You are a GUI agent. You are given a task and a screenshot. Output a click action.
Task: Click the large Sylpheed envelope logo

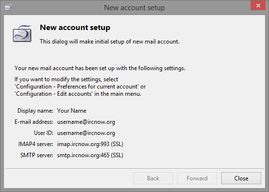click(x=22, y=33)
